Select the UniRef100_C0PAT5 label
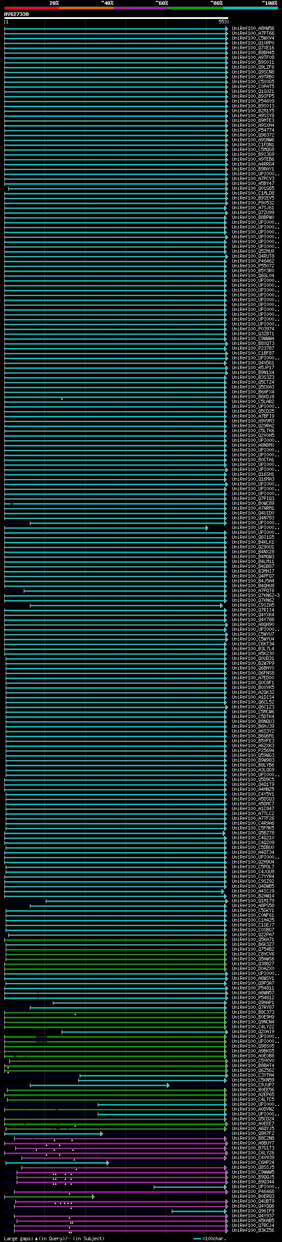The image size is (282, 1242). click(253, 86)
